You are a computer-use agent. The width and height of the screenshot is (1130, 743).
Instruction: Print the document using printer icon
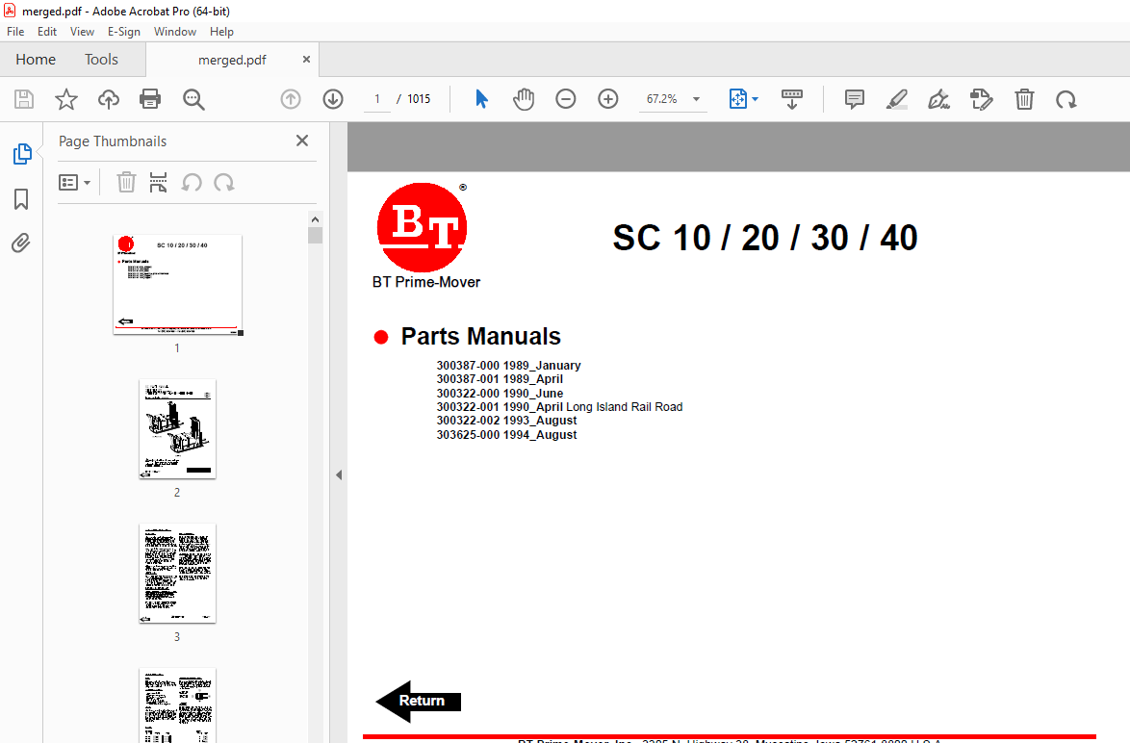tap(150, 99)
